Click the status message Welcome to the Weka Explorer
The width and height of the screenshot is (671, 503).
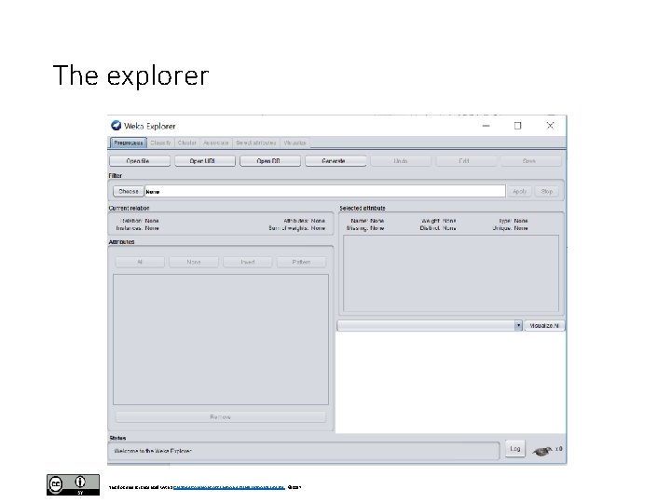click(153, 451)
